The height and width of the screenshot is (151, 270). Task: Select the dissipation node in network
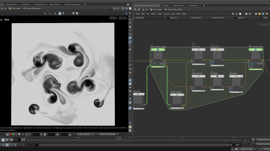[217, 55]
